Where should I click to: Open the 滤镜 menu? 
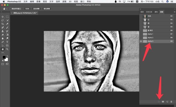(x=64, y=2)
